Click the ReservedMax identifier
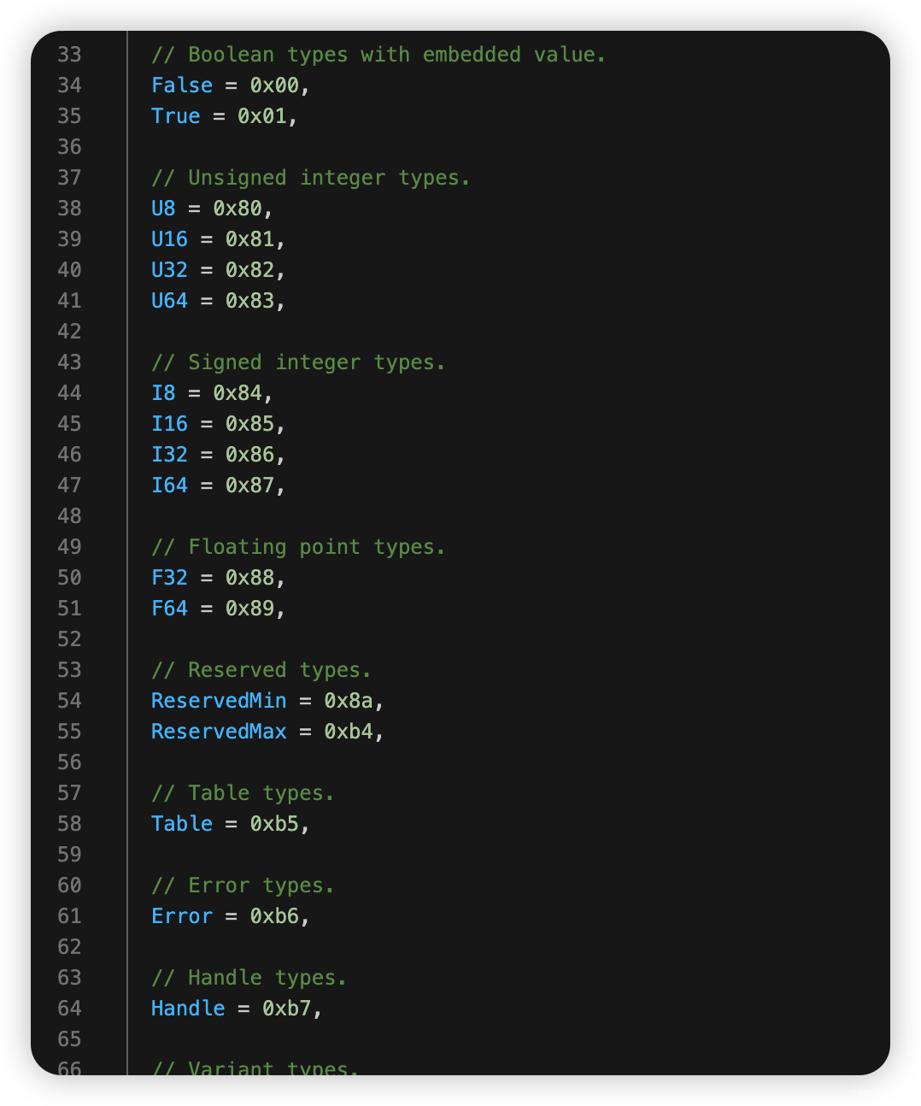921x1106 pixels. click(219, 732)
